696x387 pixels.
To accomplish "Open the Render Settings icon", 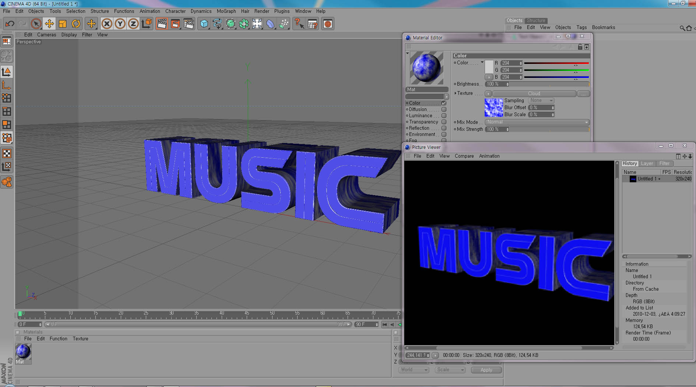I will coord(189,24).
